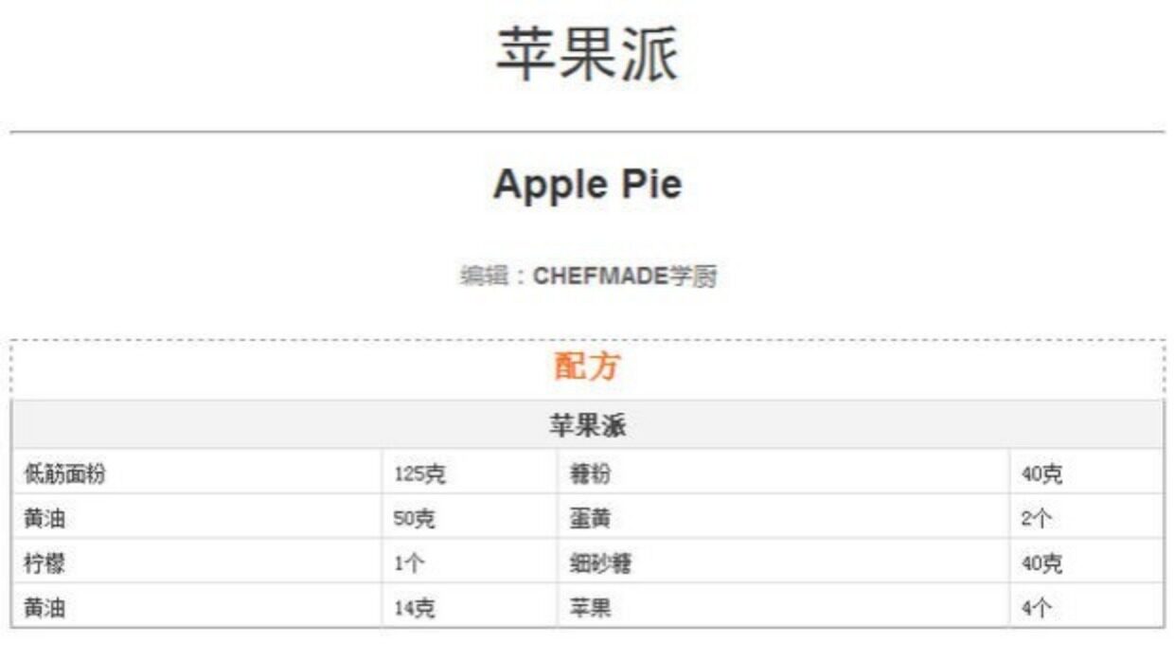
Task: Click the Apple Pie English heading
Action: point(587,184)
